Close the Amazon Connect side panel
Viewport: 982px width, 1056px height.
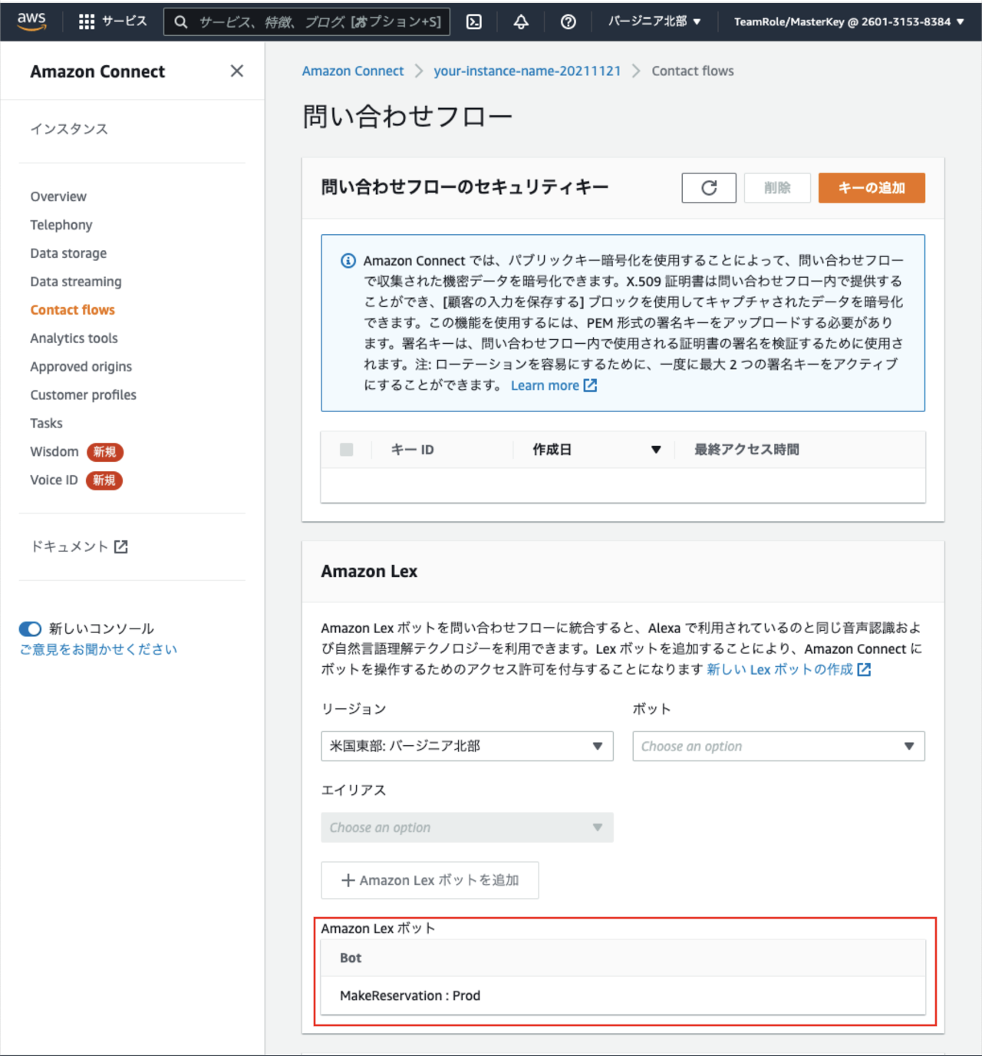(237, 71)
